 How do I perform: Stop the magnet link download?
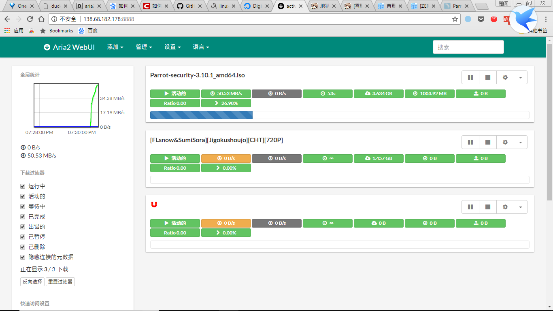488,207
